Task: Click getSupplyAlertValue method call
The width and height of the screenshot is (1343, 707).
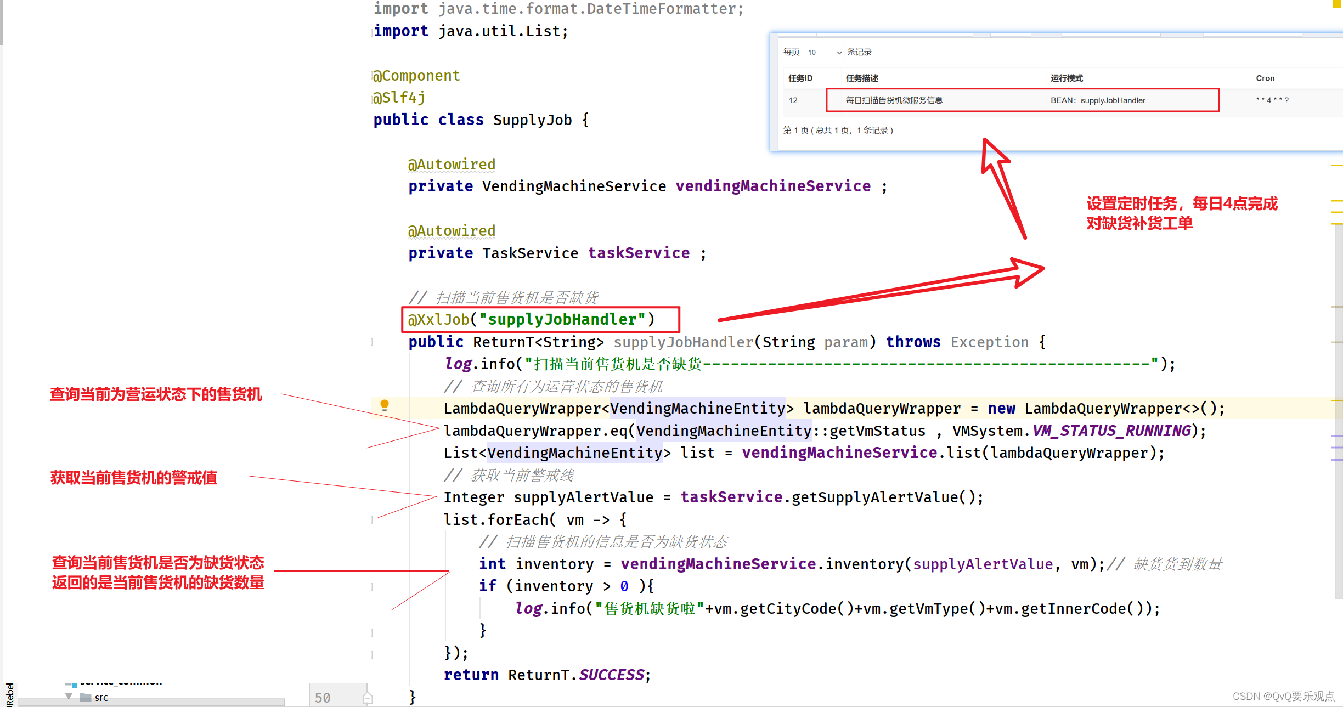Action: point(876,497)
